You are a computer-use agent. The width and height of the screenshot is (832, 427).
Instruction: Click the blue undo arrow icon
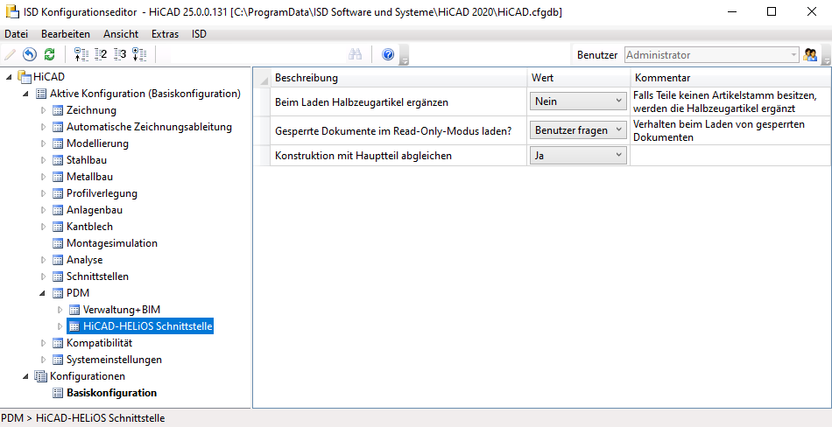coord(30,54)
